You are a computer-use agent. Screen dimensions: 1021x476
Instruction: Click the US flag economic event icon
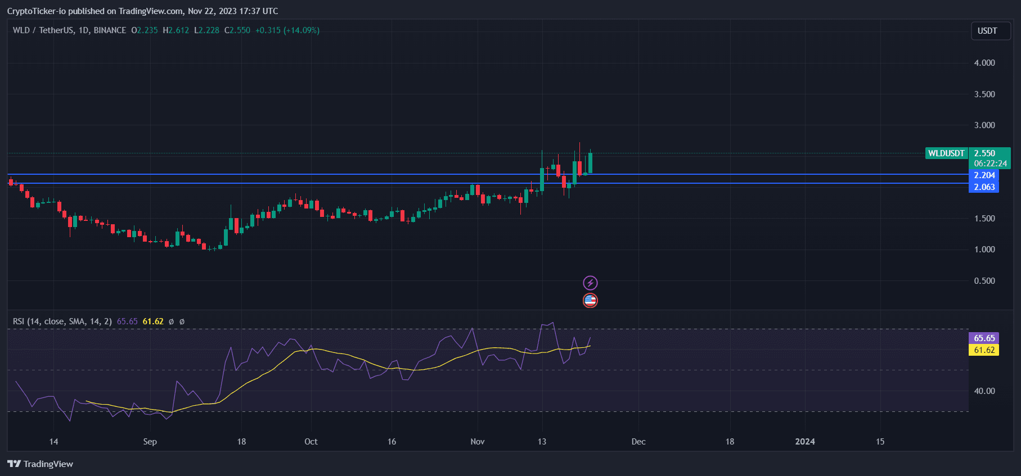click(590, 301)
